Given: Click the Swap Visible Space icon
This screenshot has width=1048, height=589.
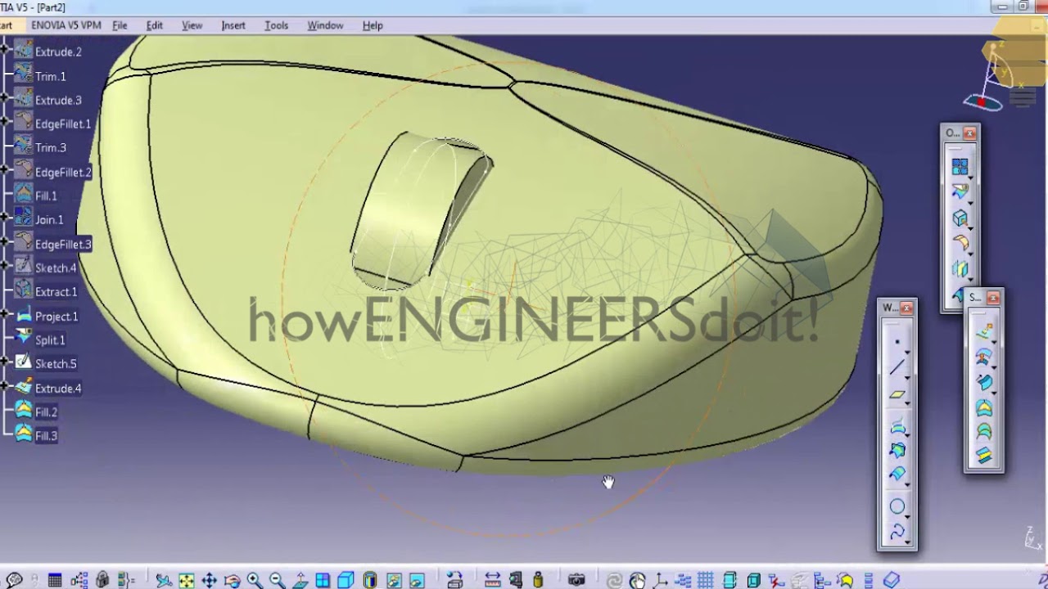Looking at the screenshot, I should 417,580.
